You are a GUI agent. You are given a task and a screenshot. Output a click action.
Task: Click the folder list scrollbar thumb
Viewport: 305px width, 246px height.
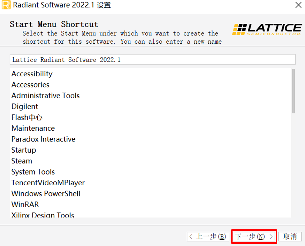(x=293, y=91)
